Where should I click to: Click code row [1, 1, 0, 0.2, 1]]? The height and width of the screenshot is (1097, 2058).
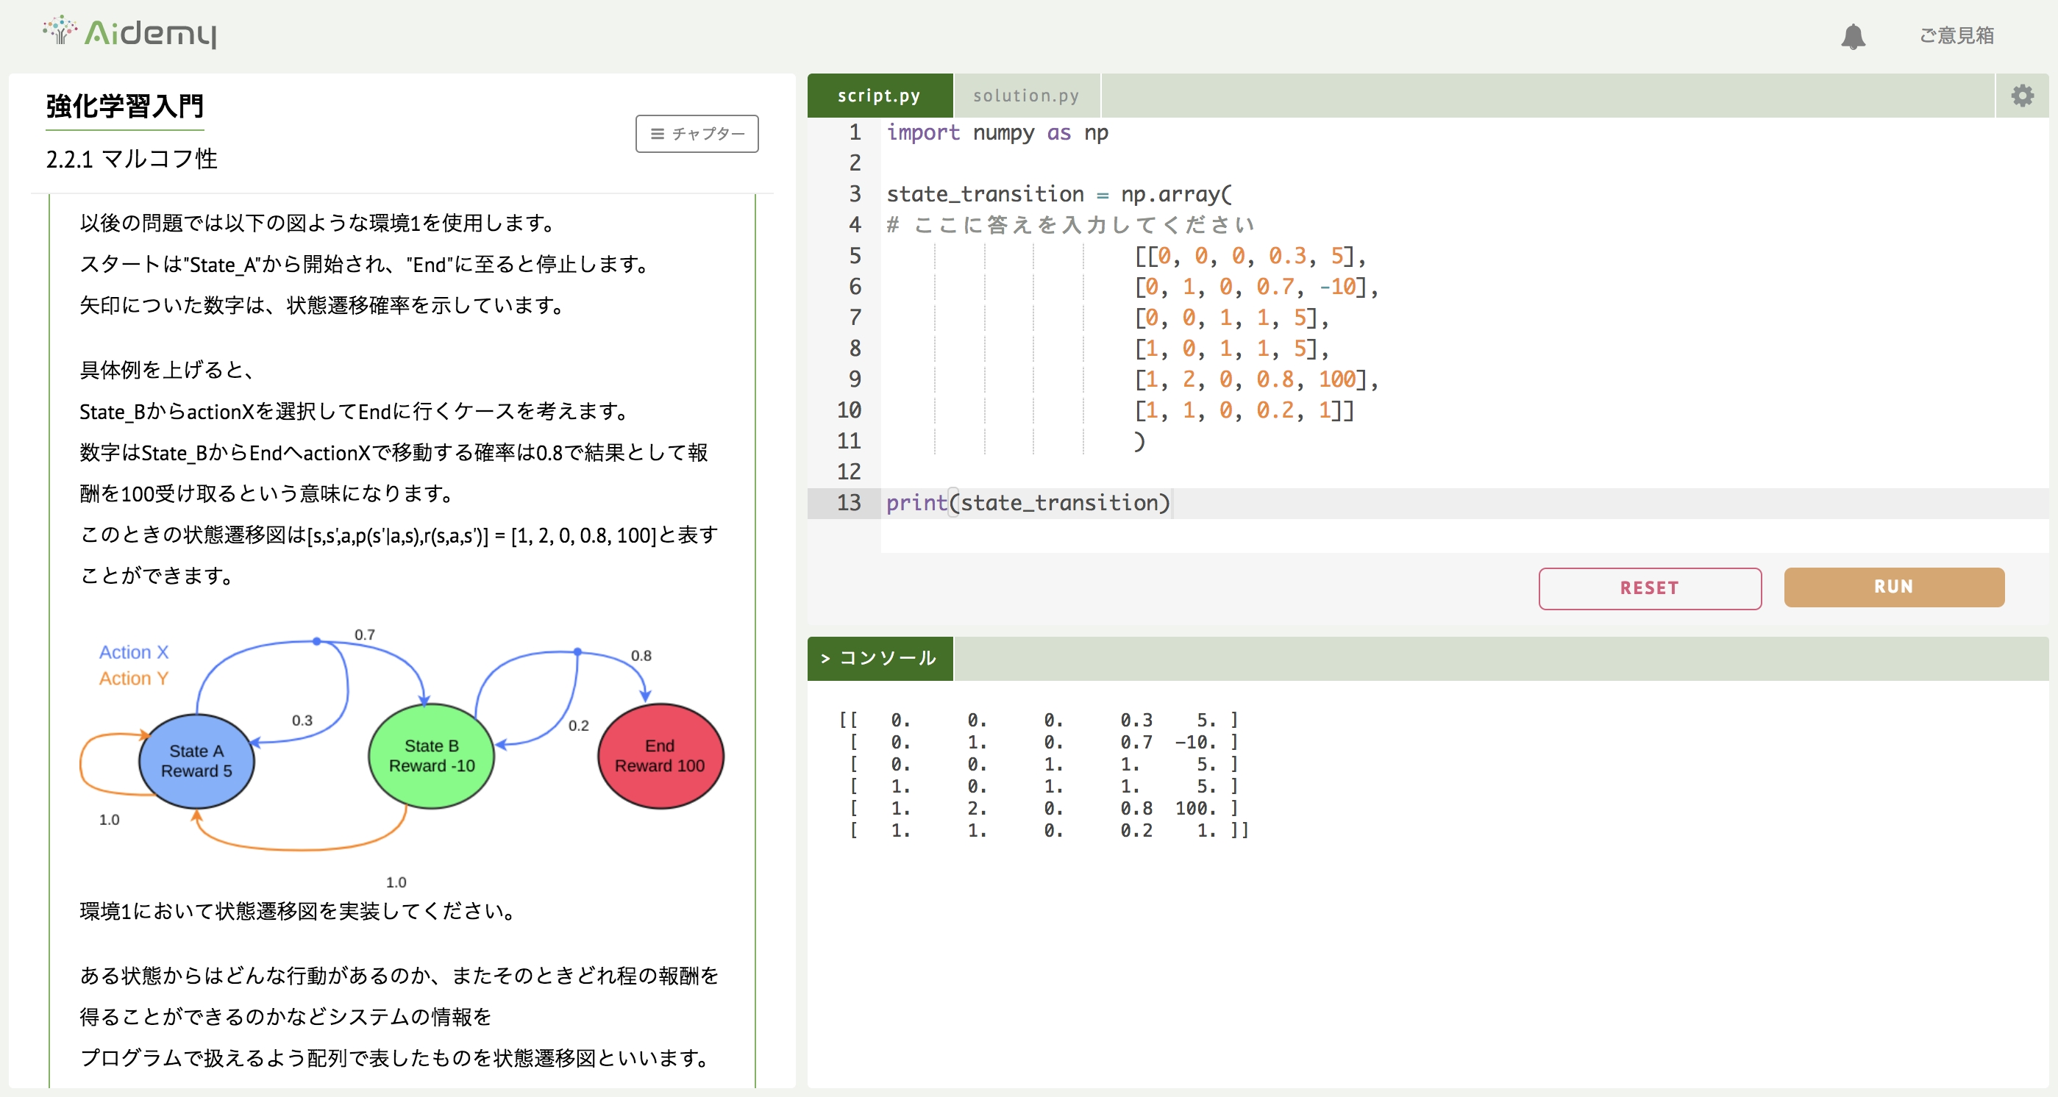1244,410
